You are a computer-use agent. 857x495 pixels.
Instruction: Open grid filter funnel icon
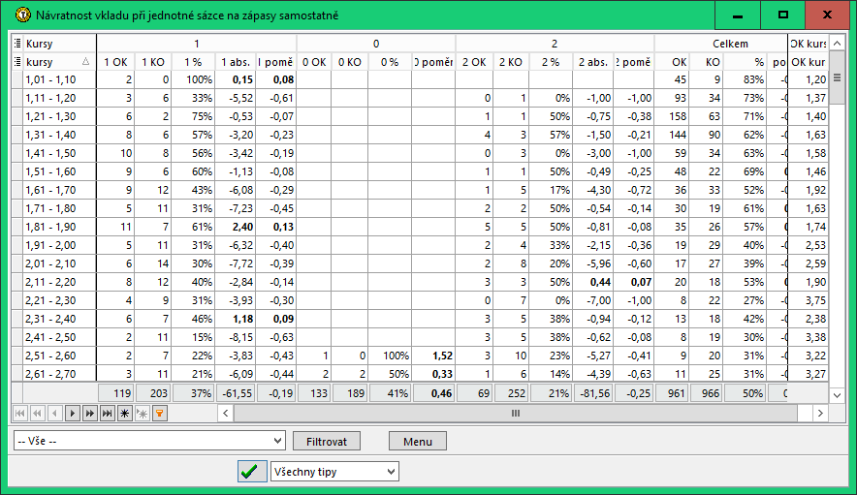point(160,414)
